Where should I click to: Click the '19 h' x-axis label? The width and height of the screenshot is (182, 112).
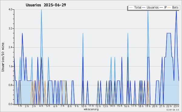pos(148,106)
